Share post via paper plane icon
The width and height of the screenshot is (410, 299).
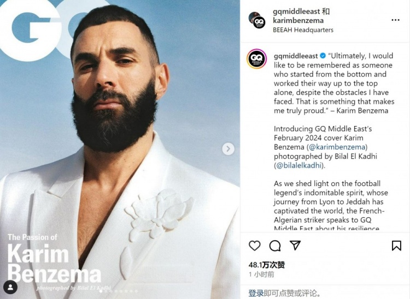295,245
